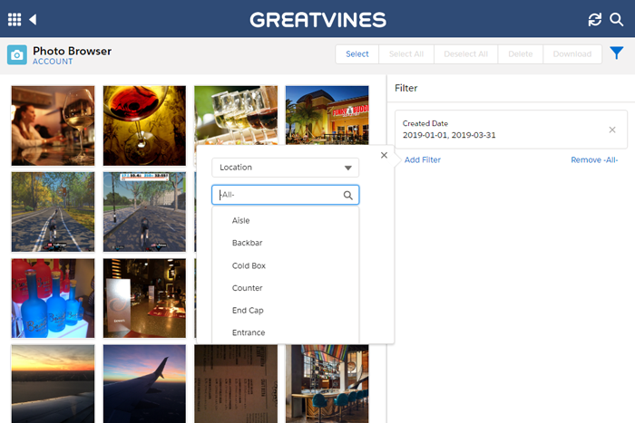635x423 pixels.
Task: Open the app launcher grid icon
Action: tap(15, 19)
